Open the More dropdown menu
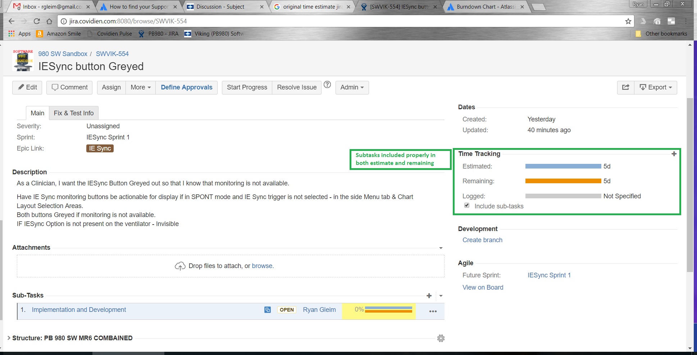 click(x=141, y=87)
